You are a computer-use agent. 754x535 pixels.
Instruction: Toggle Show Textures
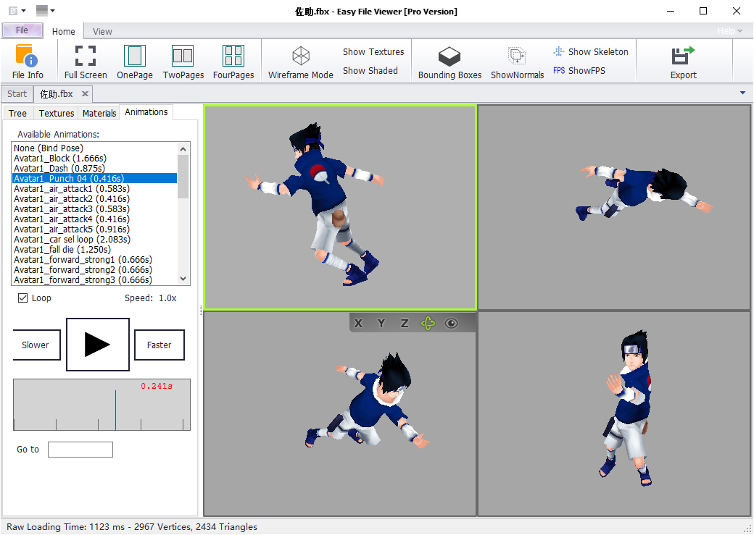(373, 51)
